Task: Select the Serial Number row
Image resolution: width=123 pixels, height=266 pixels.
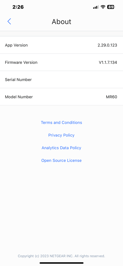Action: point(61,80)
